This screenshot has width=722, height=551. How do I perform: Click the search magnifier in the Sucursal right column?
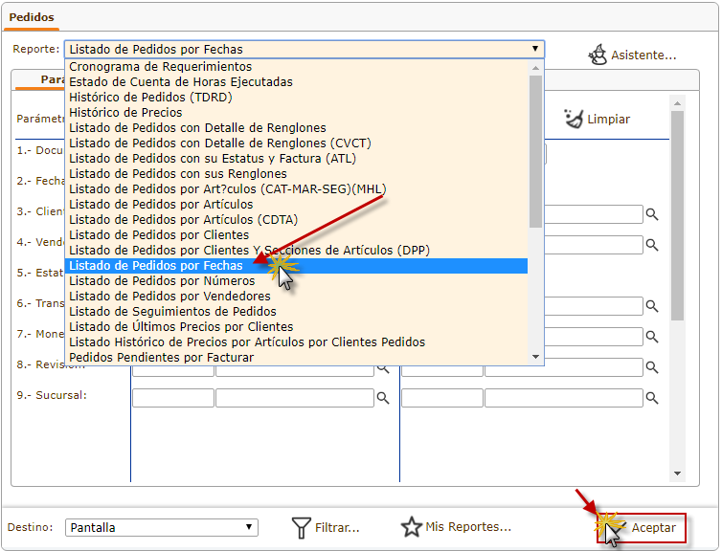tap(652, 398)
